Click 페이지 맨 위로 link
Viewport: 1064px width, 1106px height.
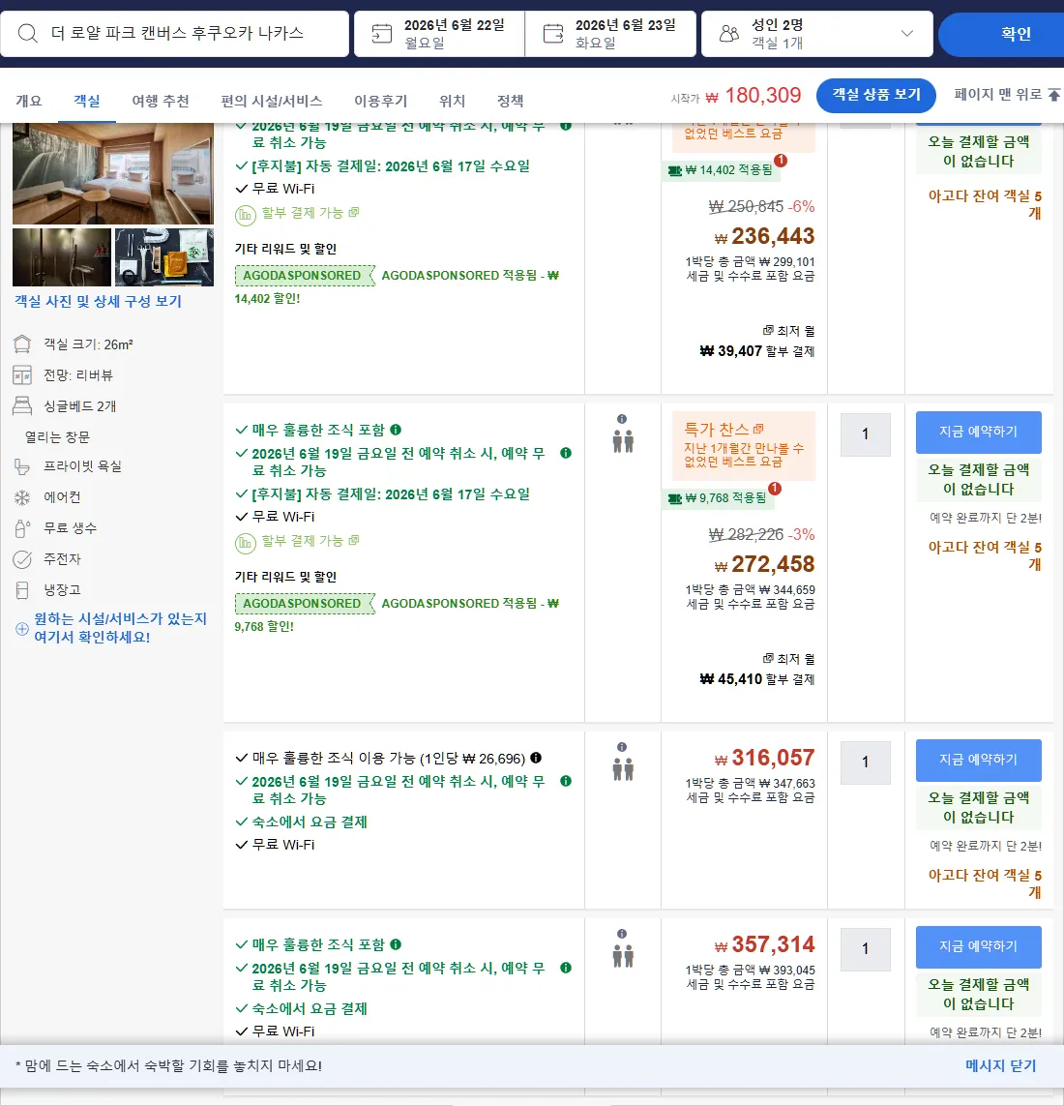coord(997,95)
